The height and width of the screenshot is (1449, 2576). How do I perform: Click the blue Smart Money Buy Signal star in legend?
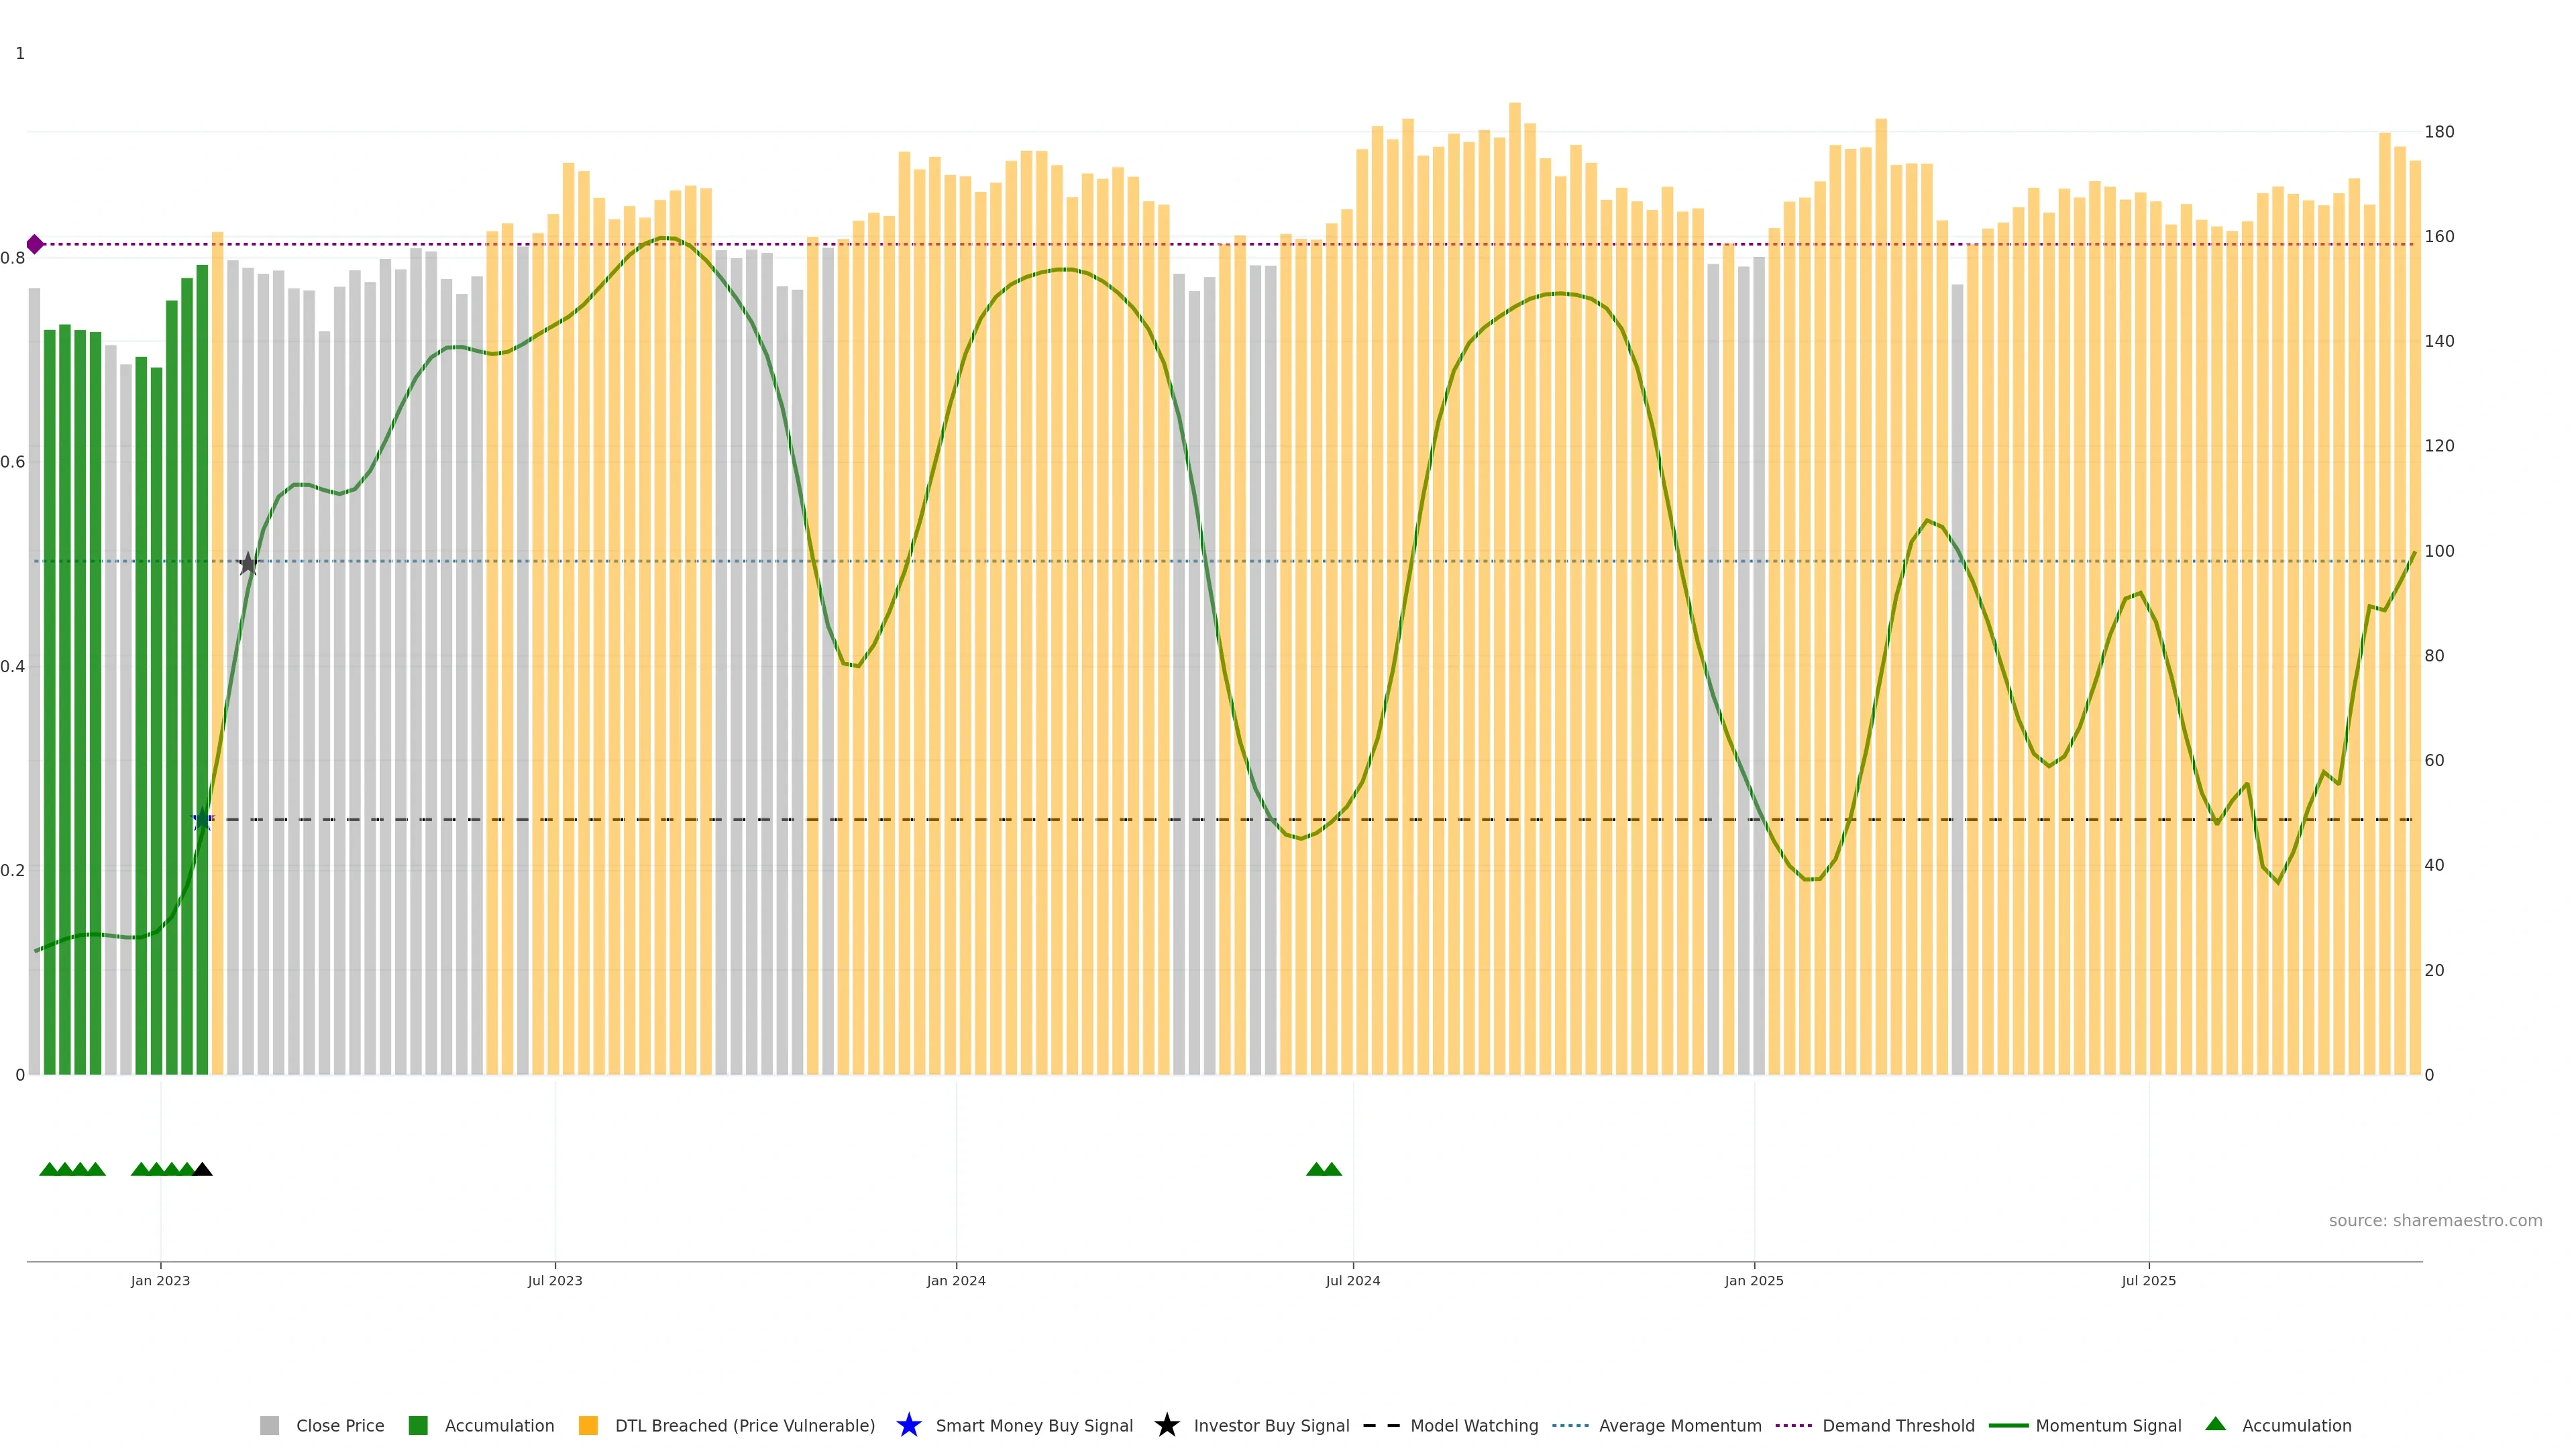(908, 1425)
